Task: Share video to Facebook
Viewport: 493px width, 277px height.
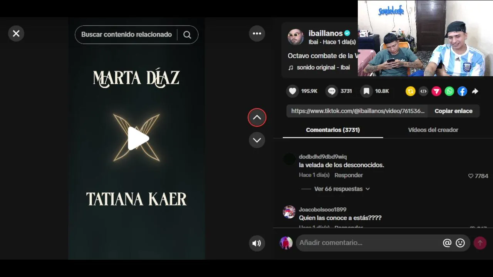Action: coord(462,91)
